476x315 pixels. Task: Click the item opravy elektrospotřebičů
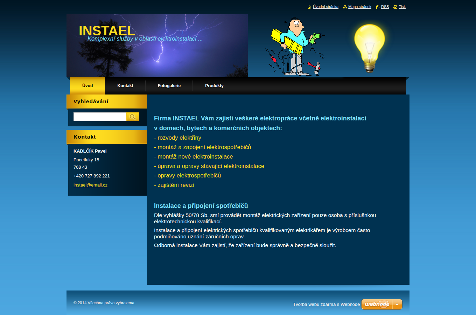click(188, 176)
